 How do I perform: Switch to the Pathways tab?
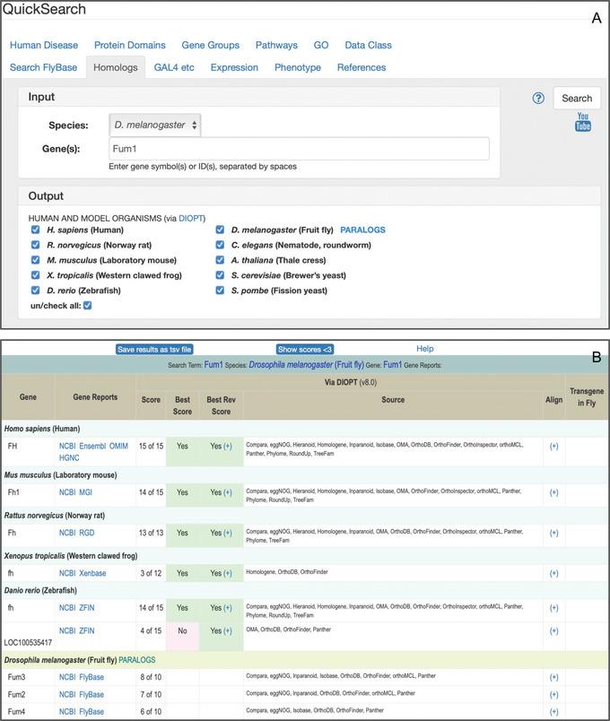coord(276,45)
